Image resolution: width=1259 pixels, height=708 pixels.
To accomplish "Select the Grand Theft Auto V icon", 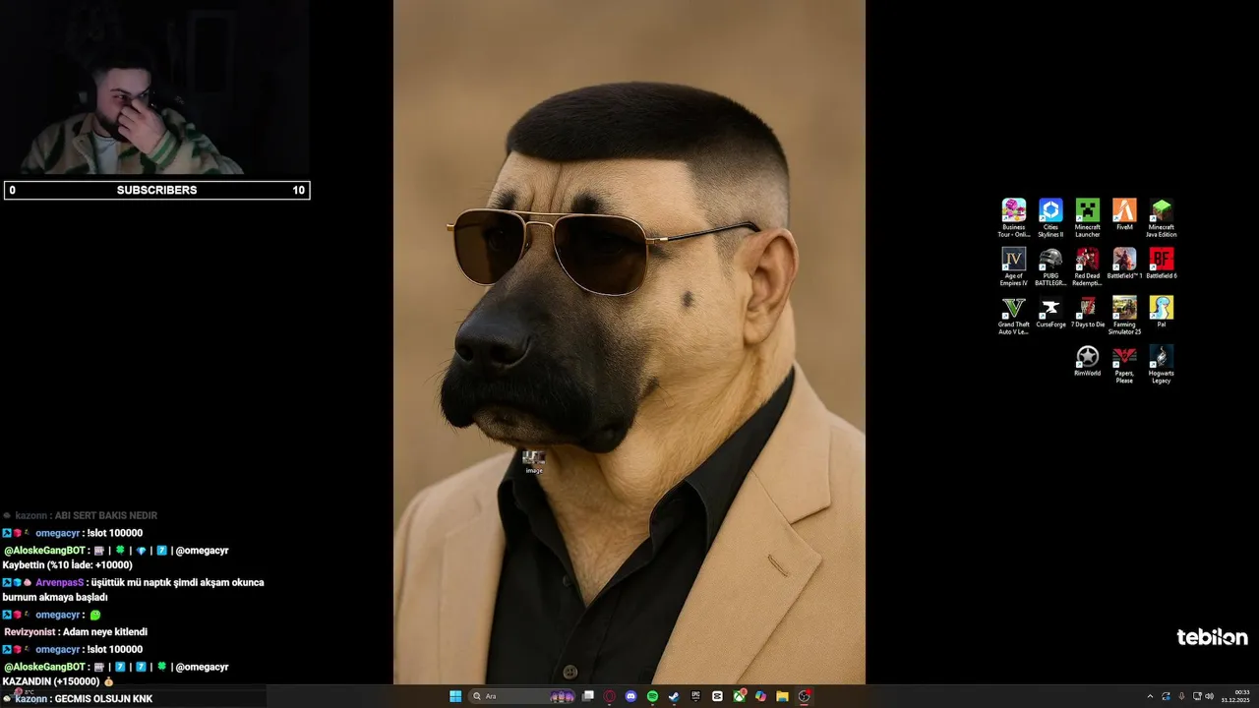I will tap(1013, 316).
